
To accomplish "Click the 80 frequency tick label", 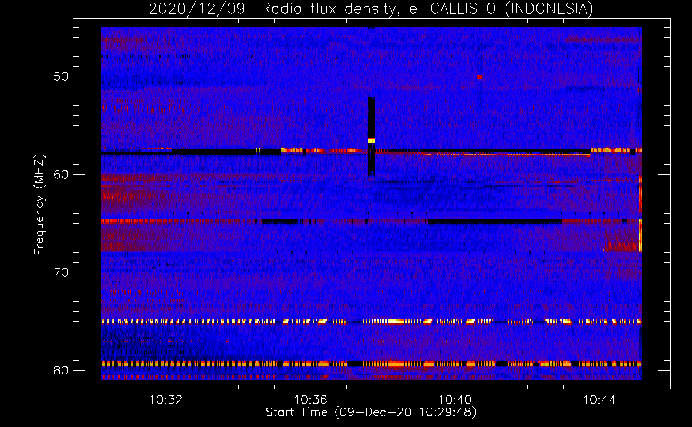I will tap(61, 370).
